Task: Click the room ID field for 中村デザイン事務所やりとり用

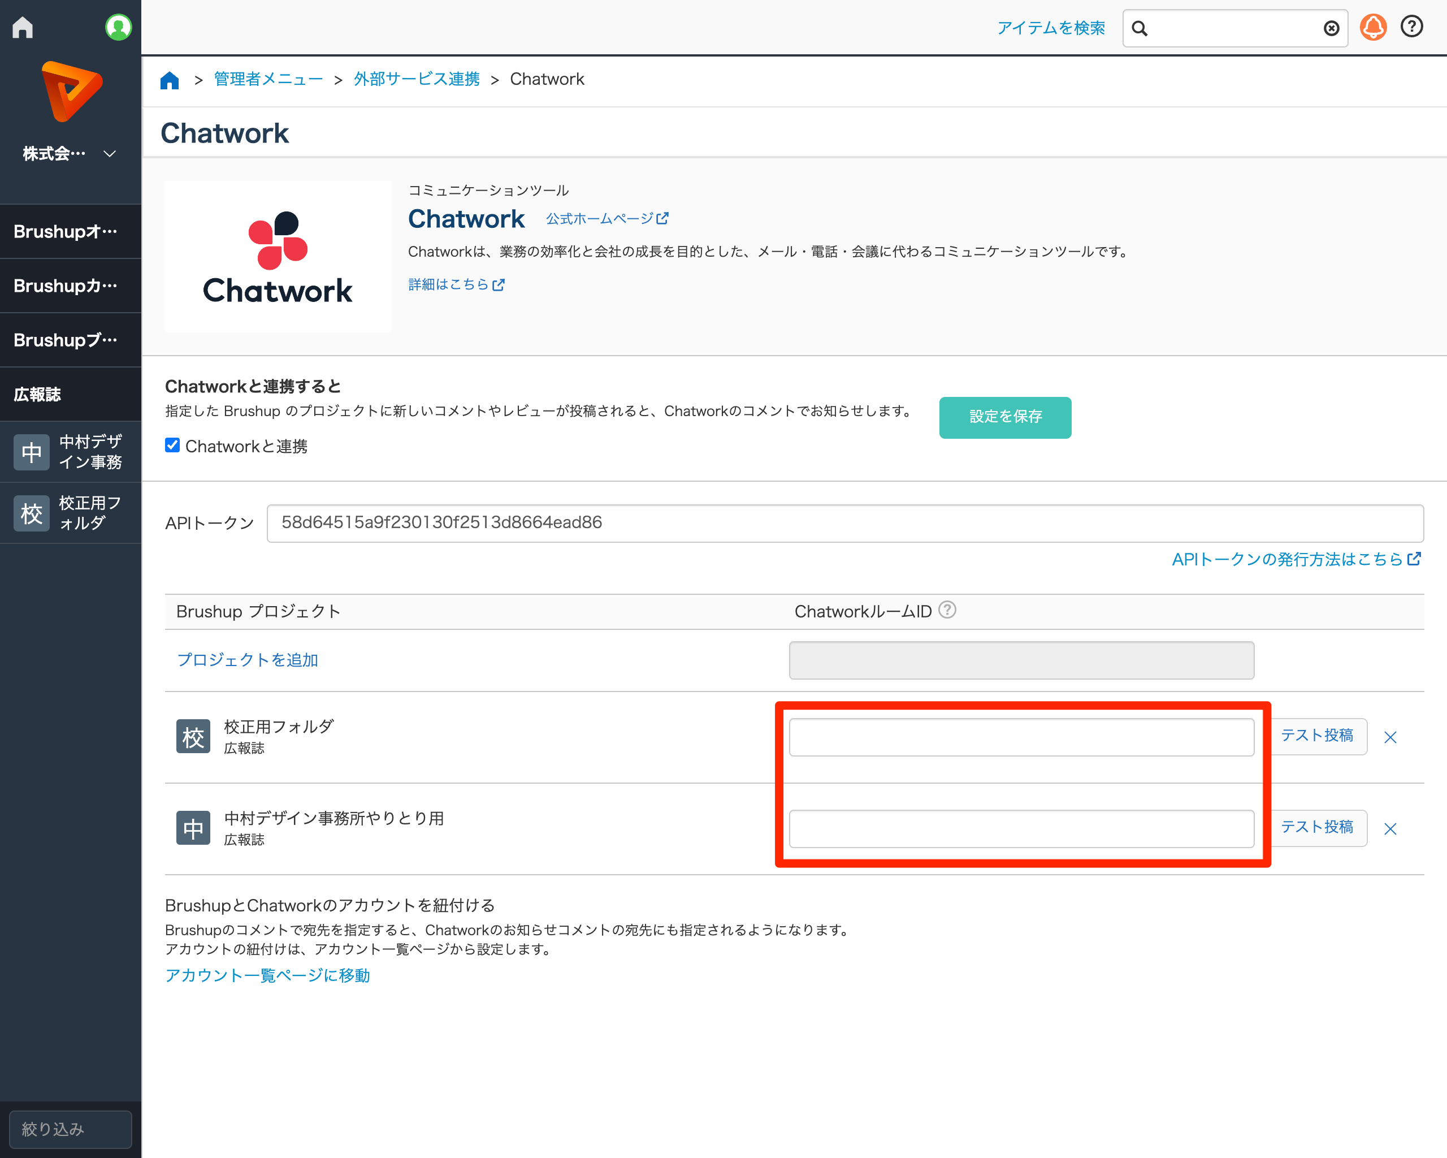Action: pos(1021,828)
